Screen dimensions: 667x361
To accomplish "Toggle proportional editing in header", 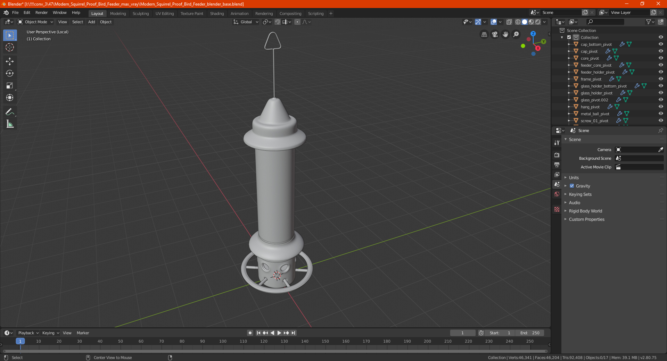I will coord(297,22).
